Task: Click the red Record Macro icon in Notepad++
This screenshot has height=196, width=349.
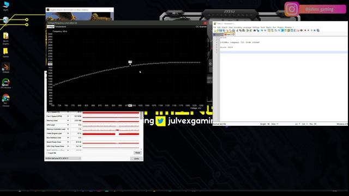Action: 305,30
